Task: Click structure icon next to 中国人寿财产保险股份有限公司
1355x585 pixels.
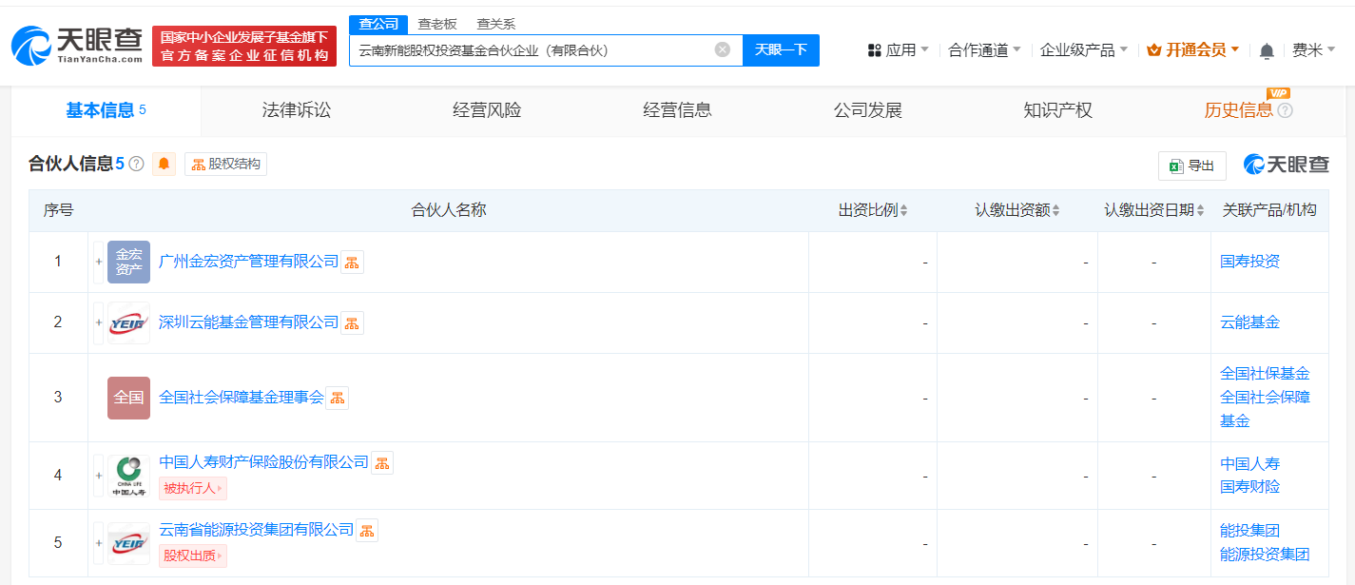Action: 381,462
